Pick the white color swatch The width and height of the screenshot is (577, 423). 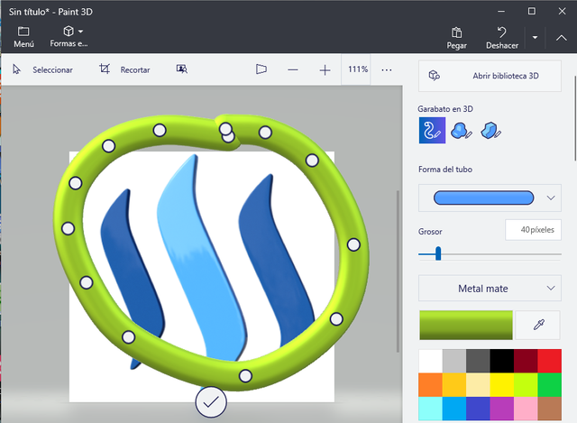click(431, 361)
